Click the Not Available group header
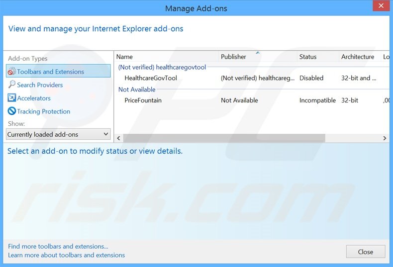The image size is (393, 267). pos(137,89)
